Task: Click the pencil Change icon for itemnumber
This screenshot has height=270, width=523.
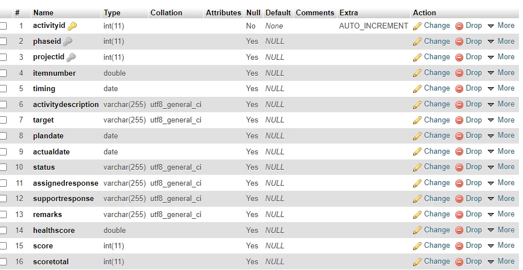Action: [417, 73]
